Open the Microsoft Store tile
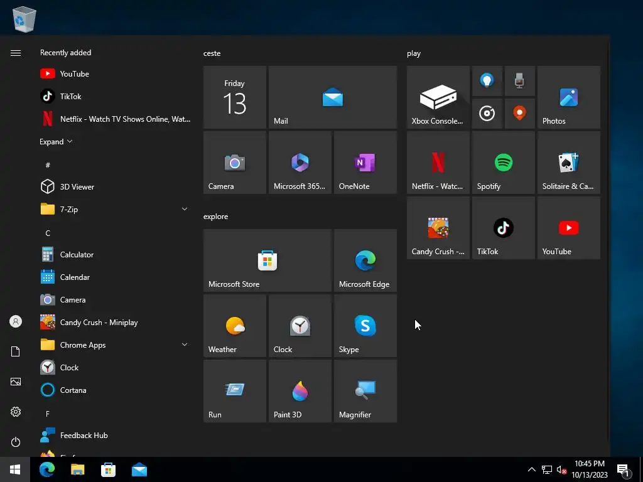Viewport: 643px width, 482px height. [267, 260]
